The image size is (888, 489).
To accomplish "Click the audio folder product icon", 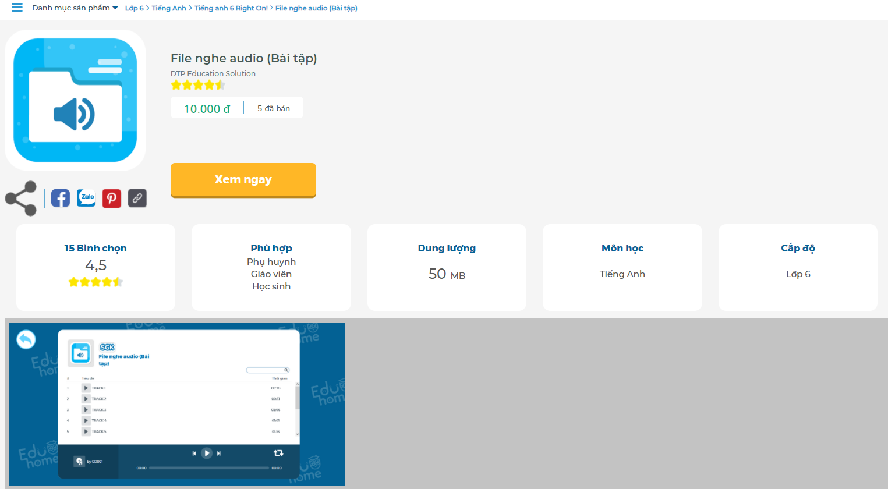I will point(75,100).
